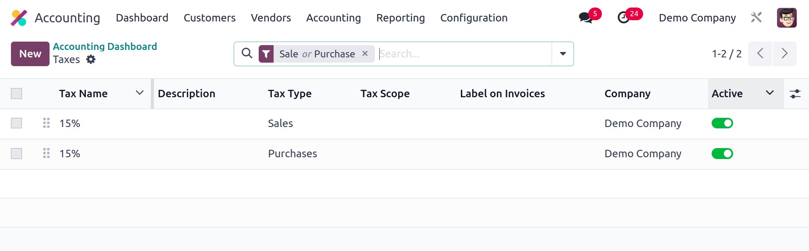Open the messages chat icon

pyautogui.click(x=585, y=18)
